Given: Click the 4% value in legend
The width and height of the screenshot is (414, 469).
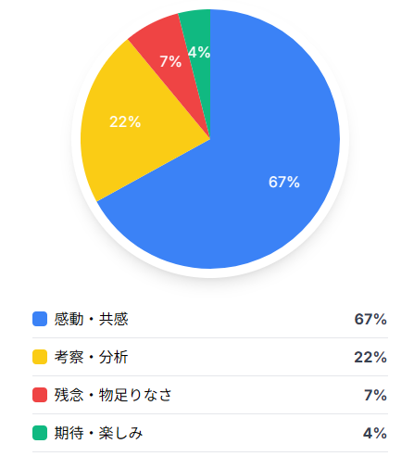Looking at the screenshot, I should [x=375, y=433].
